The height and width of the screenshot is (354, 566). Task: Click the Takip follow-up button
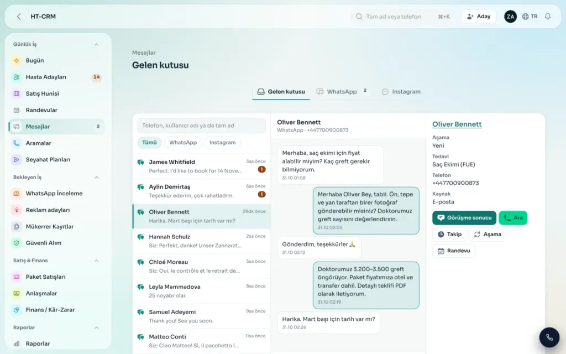click(449, 235)
